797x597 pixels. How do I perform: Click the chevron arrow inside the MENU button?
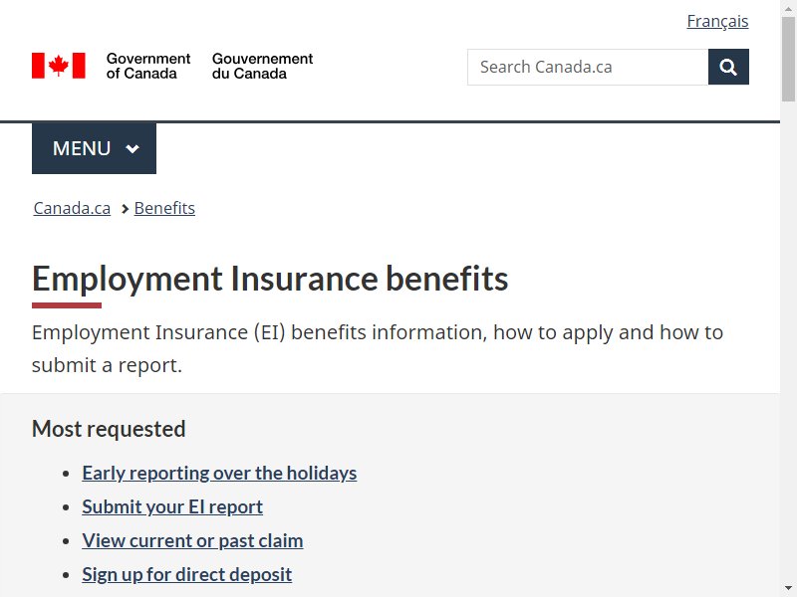tap(133, 148)
